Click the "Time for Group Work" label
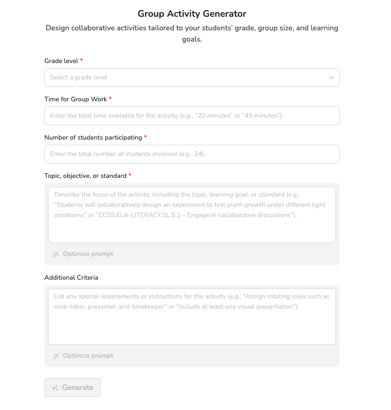The height and width of the screenshot is (410, 391). tap(76, 99)
